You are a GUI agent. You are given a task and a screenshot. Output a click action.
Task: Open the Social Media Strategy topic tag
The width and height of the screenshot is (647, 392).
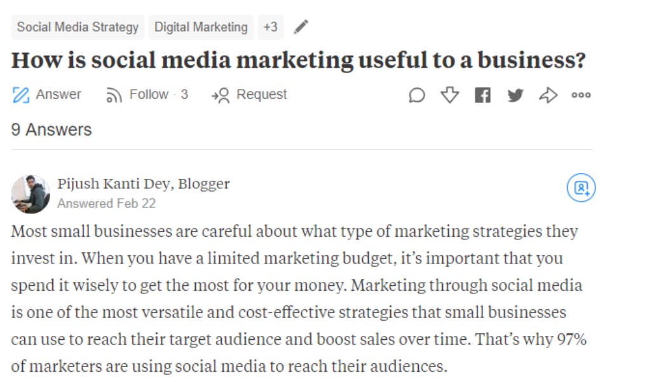click(x=78, y=27)
